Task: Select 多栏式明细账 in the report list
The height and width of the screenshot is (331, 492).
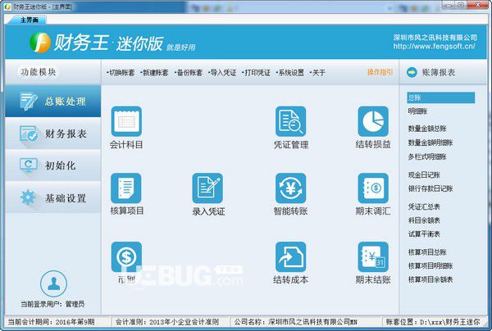Action: 427,156
